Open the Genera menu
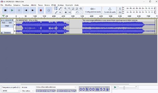The image size is (158, 93). tap(47, 5)
